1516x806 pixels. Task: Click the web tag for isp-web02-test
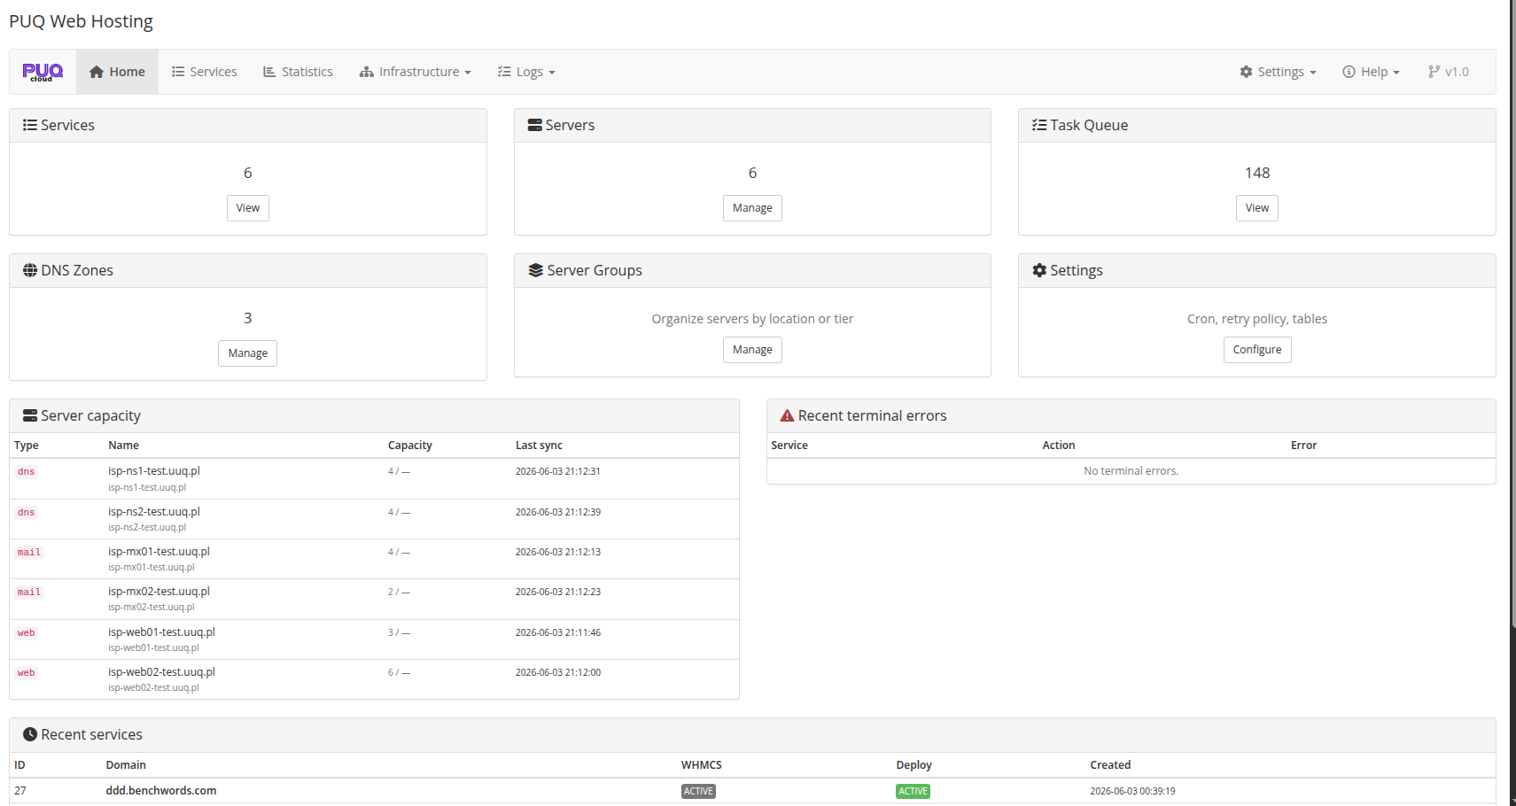27,673
